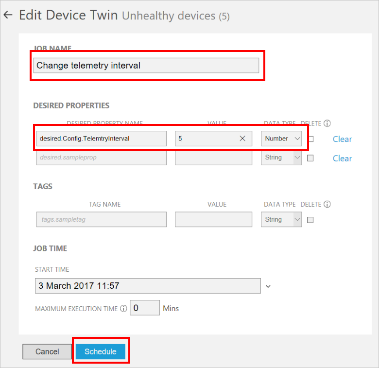Screen dimensions: 379x368
Task: Click the back arrow icon
Action: [x=7, y=15]
